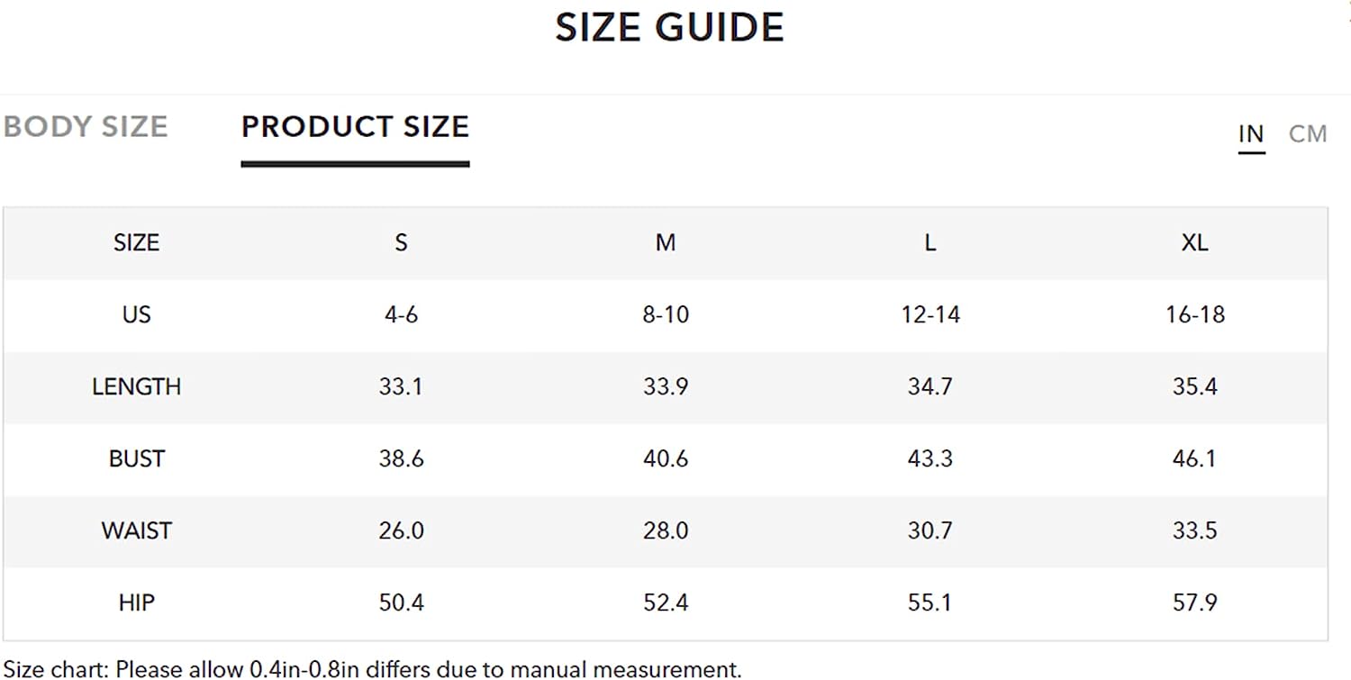Select the M size column header
The width and height of the screenshot is (1351, 680).
click(x=666, y=242)
